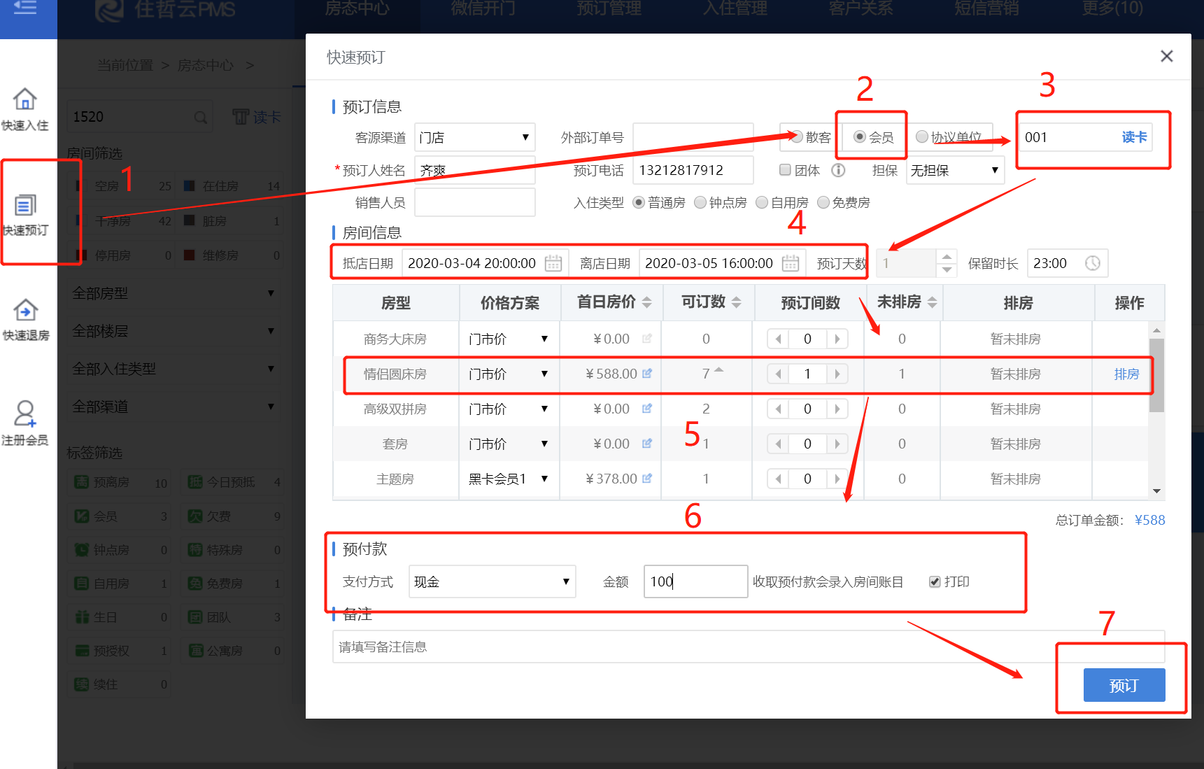Click down arrow of room table scrollbar
1204x769 pixels.
coord(1156,491)
